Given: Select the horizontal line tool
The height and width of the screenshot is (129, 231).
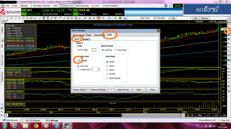Looking at the screenshot, I should 23,18.
